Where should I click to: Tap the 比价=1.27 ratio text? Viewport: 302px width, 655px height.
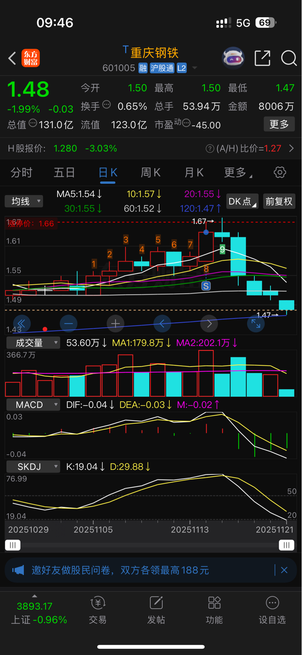pos(260,148)
